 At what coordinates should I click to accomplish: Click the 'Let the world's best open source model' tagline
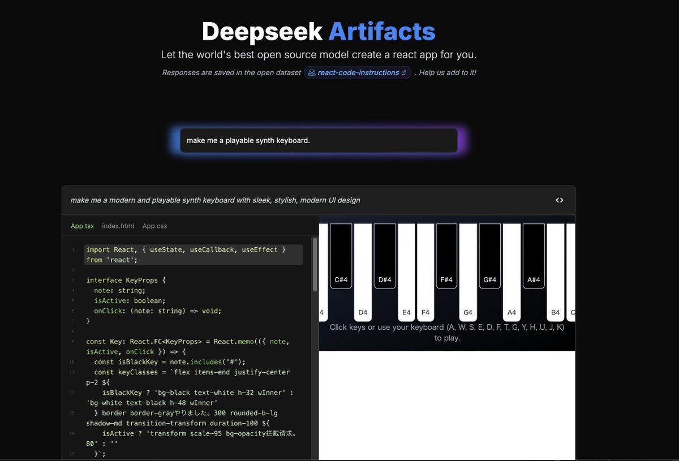[319, 55]
